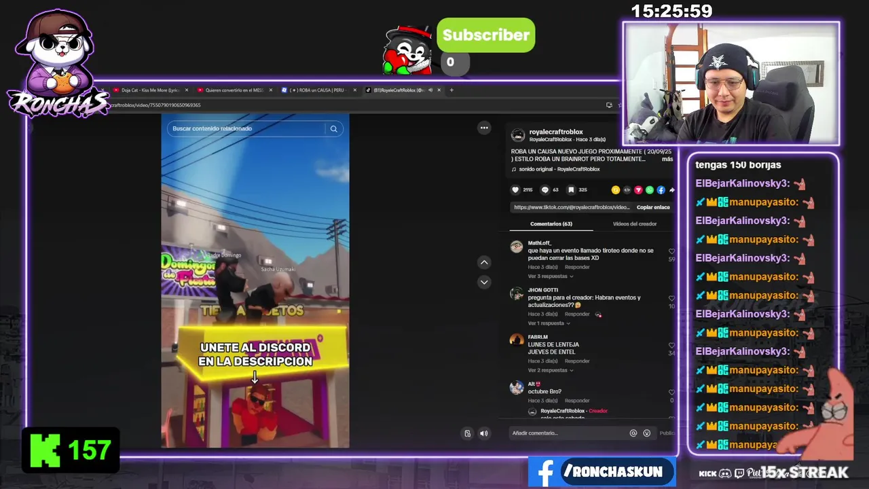Like Mathi.off_ comment heart
Viewport: 869px width, 489px height.
coord(671,251)
